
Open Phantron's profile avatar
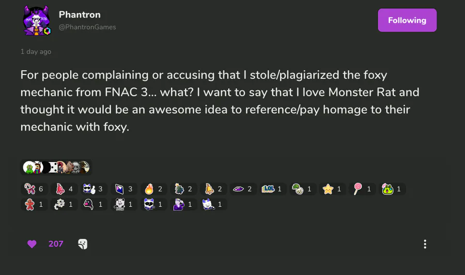[x=37, y=21]
